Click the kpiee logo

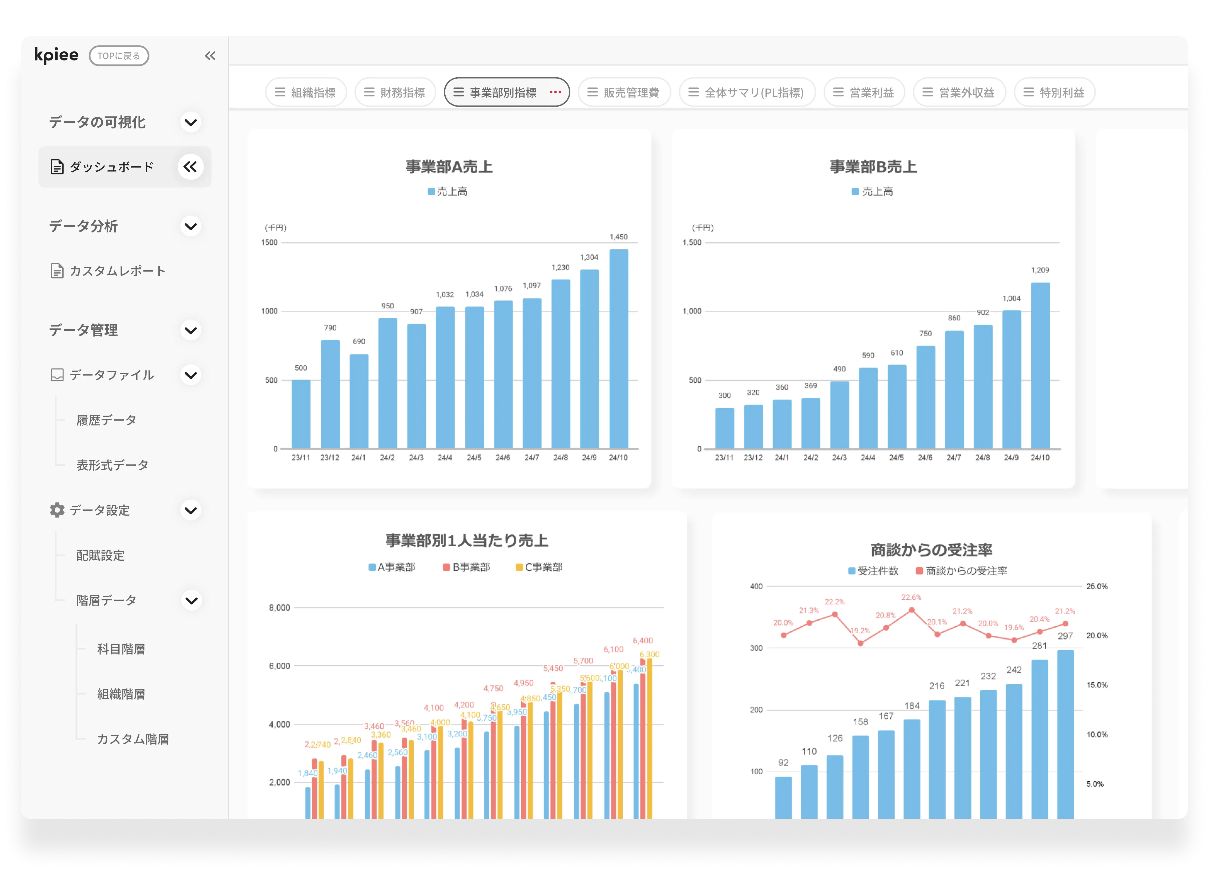pyautogui.click(x=56, y=54)
